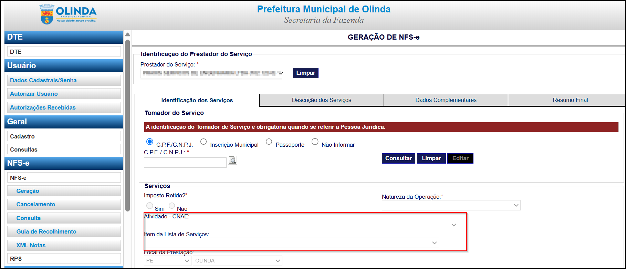Click Limpar next to the Prestador dropdown
The width and height of the screenshot is (626, 269).
click(x=305, y=73)
